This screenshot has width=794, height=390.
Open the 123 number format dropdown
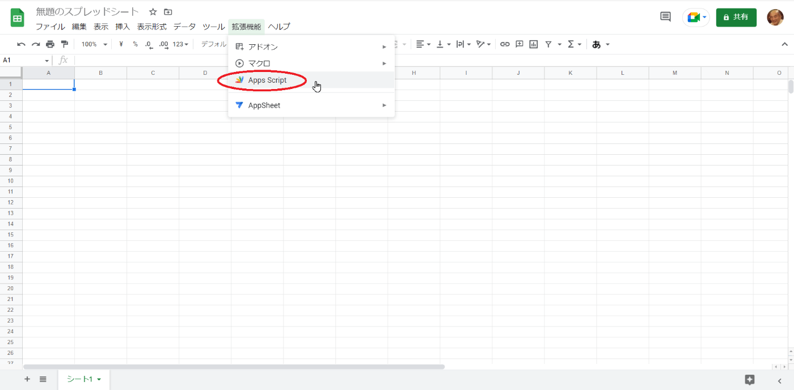(181, 44)
